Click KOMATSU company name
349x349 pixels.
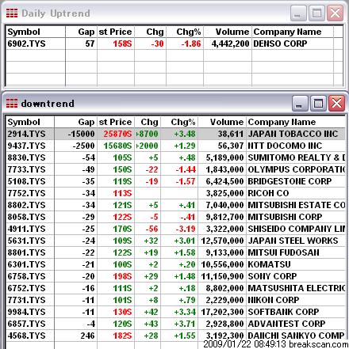(269, 264)
